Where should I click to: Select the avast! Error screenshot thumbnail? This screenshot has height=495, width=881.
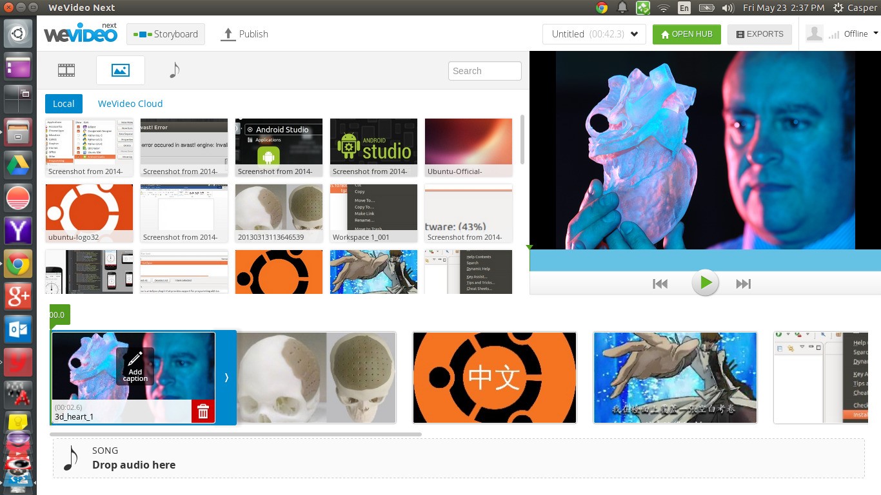[x=184, y=148]
